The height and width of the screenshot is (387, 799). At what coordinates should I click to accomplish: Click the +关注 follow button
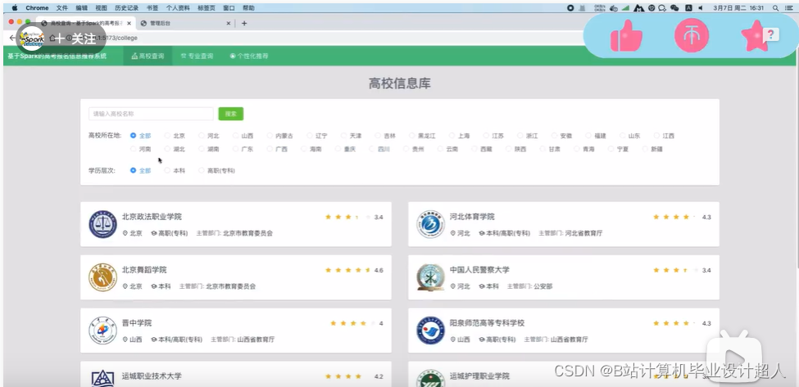(76, 38)
